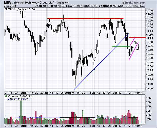Image resolution: width=157 pixels, height=128 pixels.
Task: Click the Close value 13.60
Action: click(x=94, y=6)
